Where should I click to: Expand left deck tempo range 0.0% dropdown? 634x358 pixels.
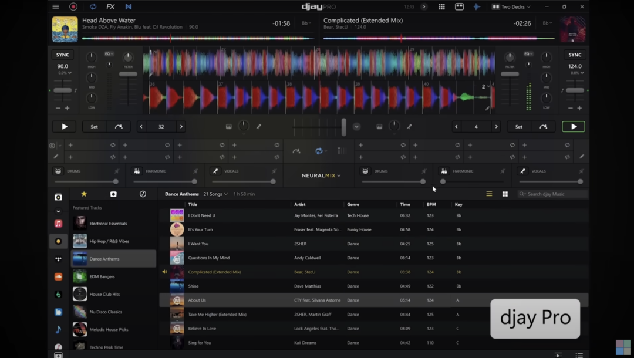point(65,73)
